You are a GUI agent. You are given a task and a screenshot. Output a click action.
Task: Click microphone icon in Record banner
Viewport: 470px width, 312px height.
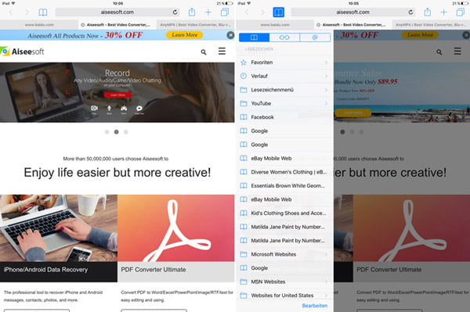tap(109, 109)
